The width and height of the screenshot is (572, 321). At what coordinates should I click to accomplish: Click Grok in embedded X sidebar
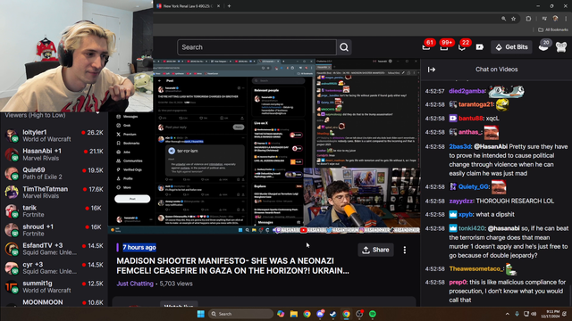coord(123,125)
